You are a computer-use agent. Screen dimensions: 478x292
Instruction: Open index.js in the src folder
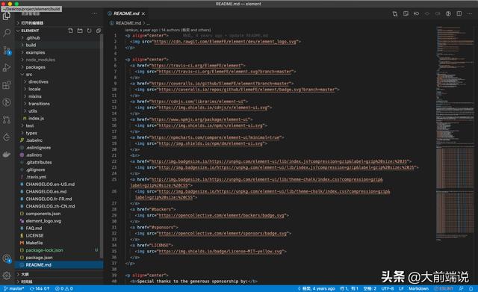coord(60,118)
